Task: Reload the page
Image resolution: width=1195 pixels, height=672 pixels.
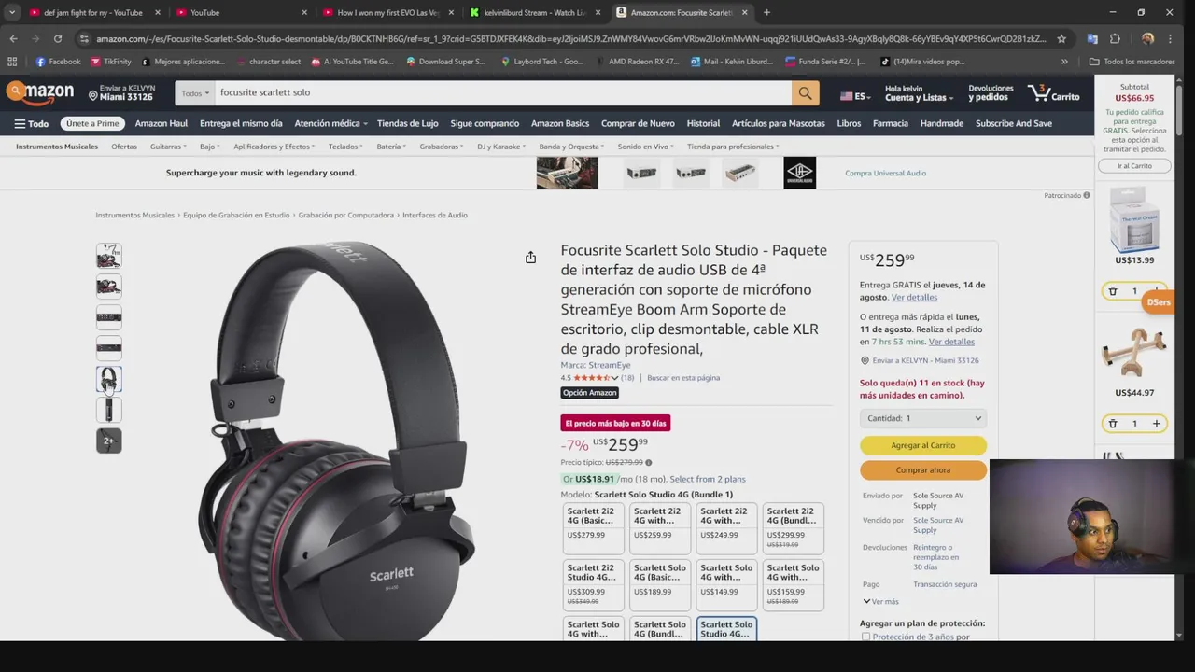Action: click(58, 39)
